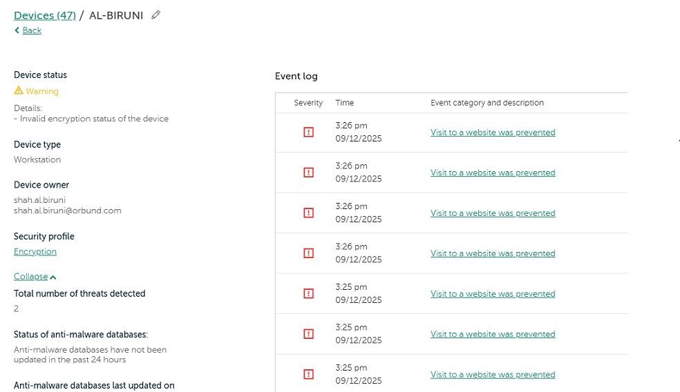The image size is (680, 392).
Task: Open the first 'Visit to a website was prevented' event
Action: (x=493, y=133)
